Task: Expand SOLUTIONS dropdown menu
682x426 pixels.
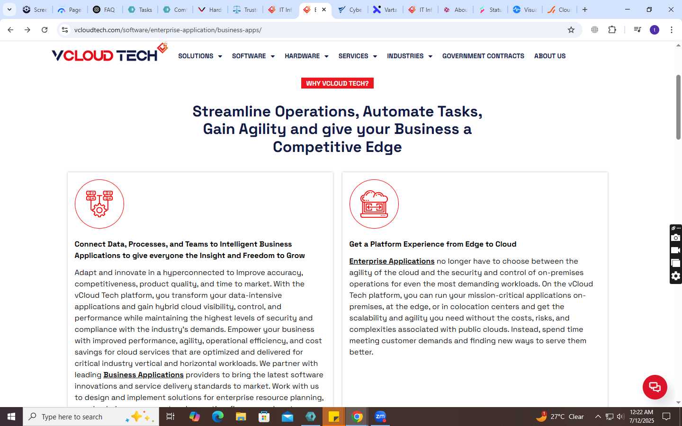Action: tap(200, 56)
